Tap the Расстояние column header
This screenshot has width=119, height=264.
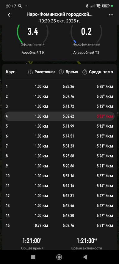[45, 72]
